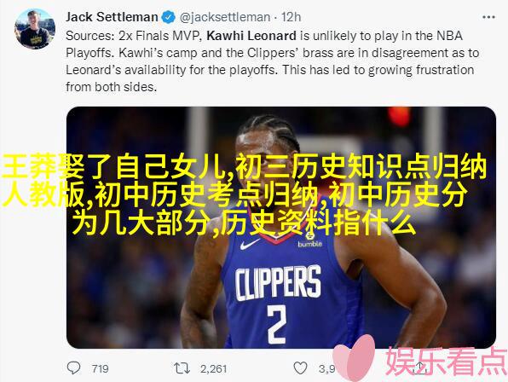Click the partially hidden like count number
This screenshot has width=508, height=382.
click(326, 368)
